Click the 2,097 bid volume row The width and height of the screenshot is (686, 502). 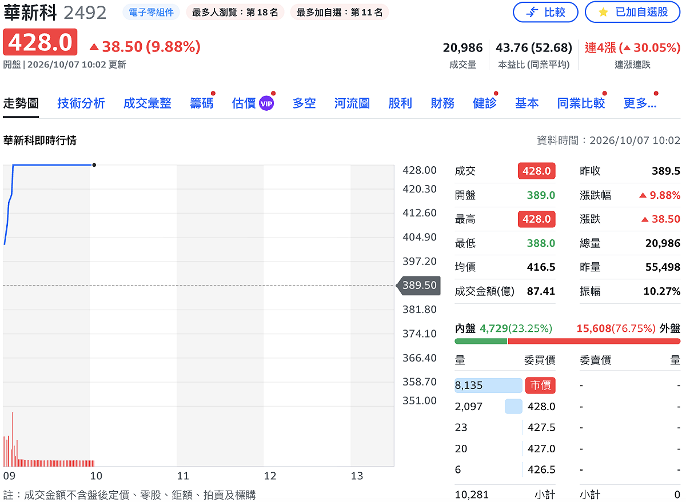coord(505,407)
